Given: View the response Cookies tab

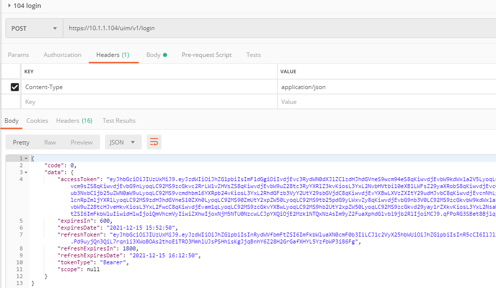Looking at the screenshot, I should [x=37, y=120].
